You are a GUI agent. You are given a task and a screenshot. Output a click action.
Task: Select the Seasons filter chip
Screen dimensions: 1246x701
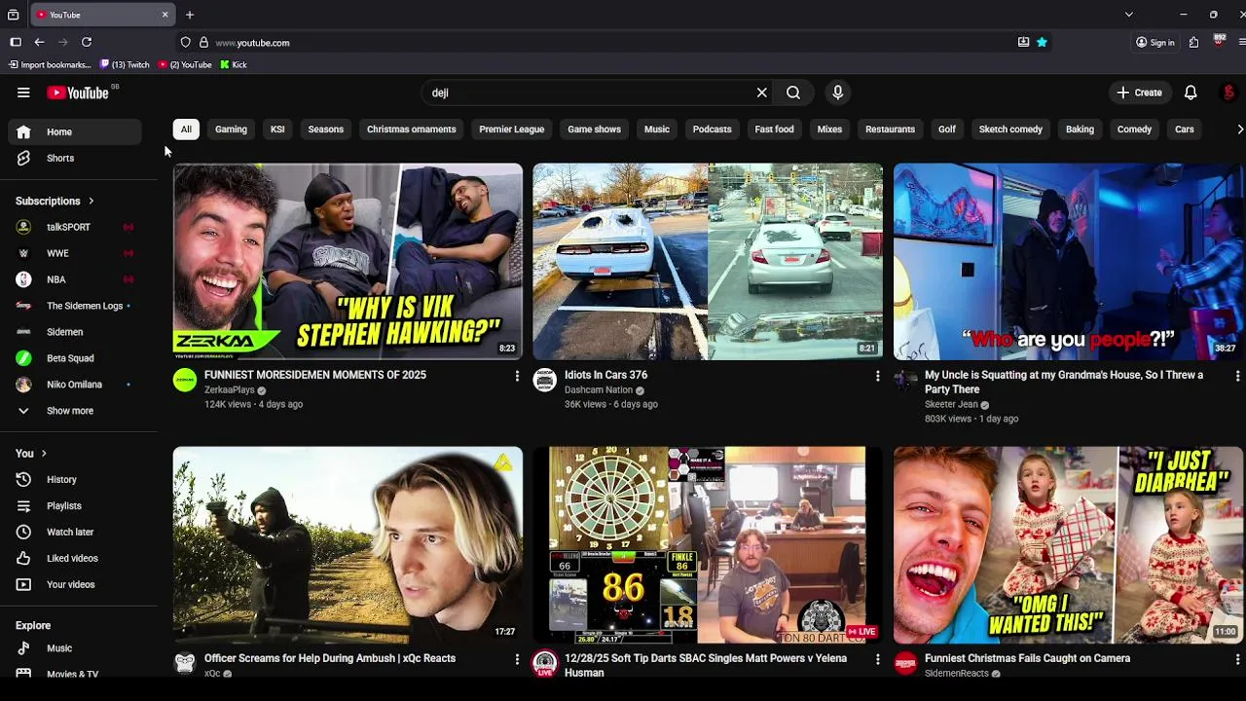coord(325,129)
